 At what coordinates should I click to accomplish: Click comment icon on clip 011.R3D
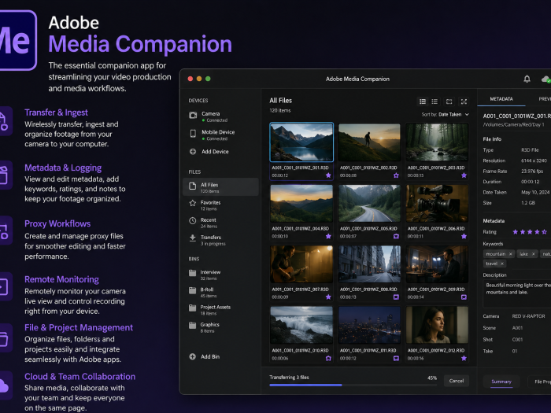click(396, 358)
